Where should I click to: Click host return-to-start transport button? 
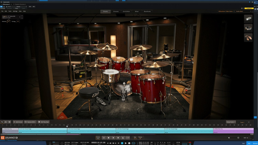click(x=118, y=143)
